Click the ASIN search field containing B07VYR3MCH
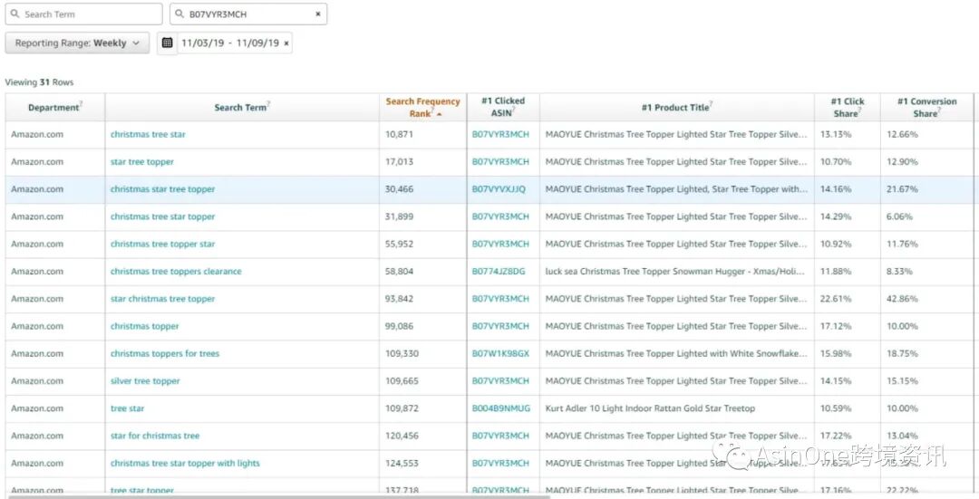This screenshot has width=979, height=499. tap(248, 14)
